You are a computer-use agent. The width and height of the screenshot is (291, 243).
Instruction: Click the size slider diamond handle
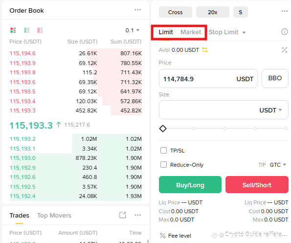[163, 129]
